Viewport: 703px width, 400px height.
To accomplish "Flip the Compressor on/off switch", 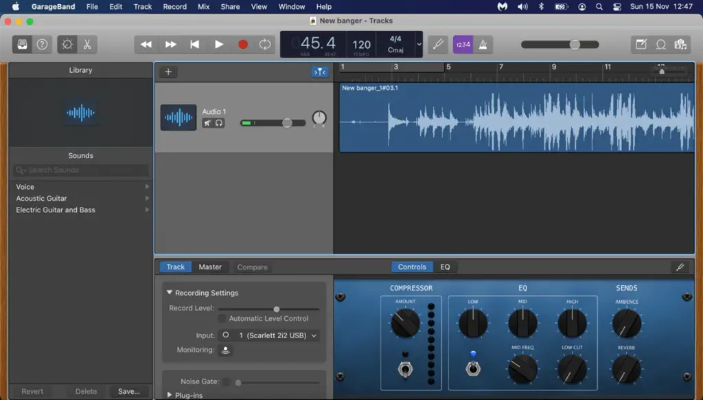I will click(x=405, y=368).
